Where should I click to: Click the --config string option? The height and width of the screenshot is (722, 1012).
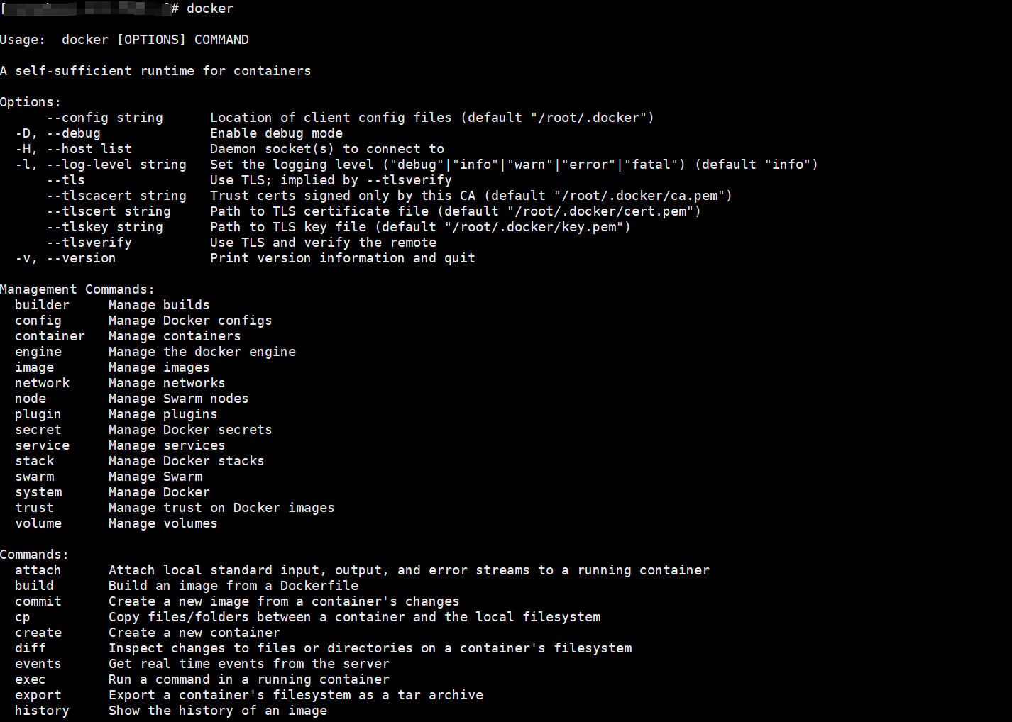pos(105,118)
